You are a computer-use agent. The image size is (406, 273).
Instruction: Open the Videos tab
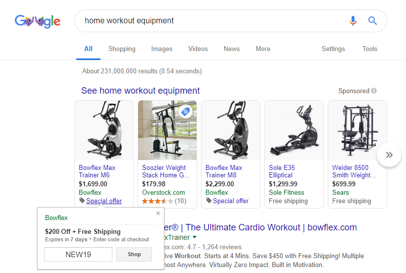[198, 49]
